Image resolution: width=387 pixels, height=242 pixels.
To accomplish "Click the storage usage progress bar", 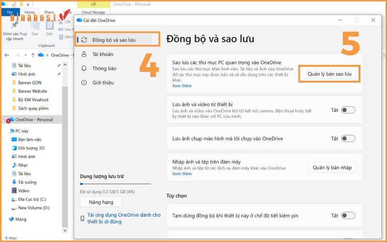I will tap(115, 184).
